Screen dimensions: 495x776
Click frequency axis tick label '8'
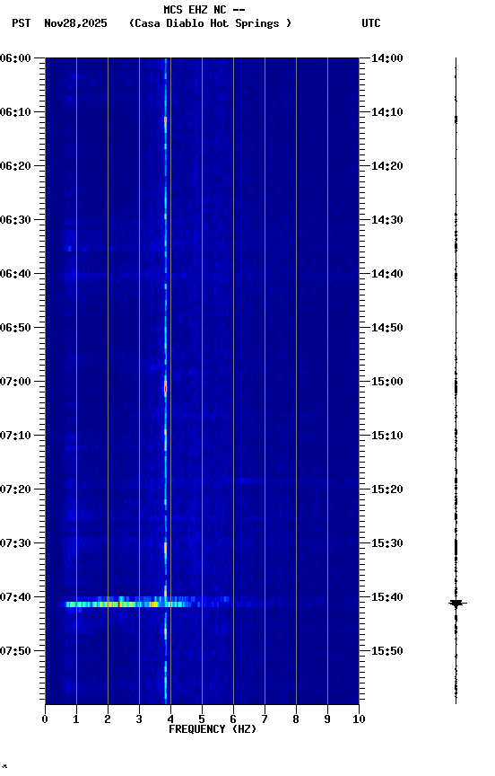click(x=296, y=719)
